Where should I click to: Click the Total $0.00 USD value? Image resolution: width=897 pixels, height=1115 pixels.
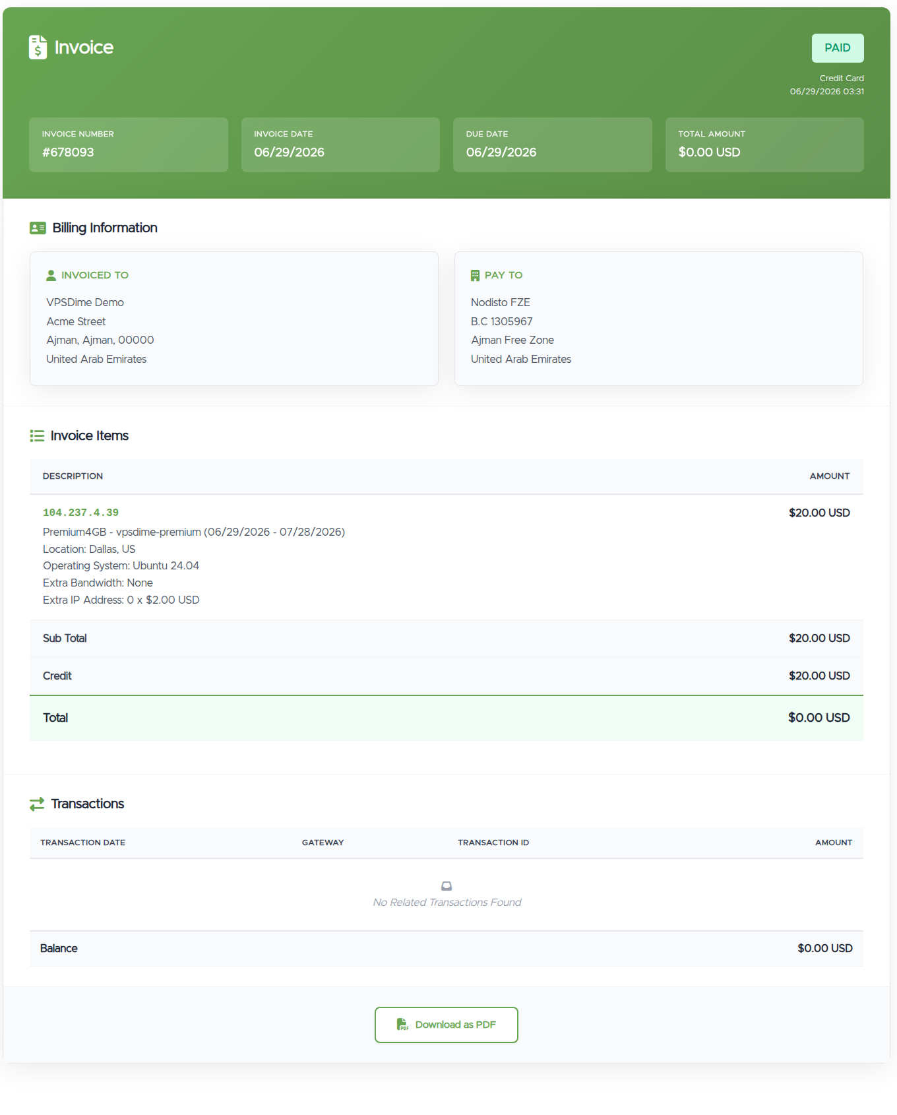[819, 718]
